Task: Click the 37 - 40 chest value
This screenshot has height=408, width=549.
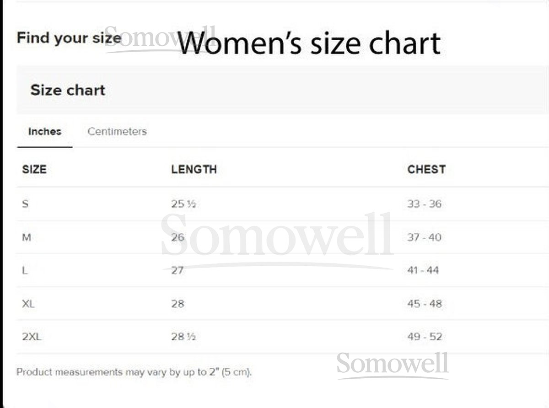Action: 425,237
